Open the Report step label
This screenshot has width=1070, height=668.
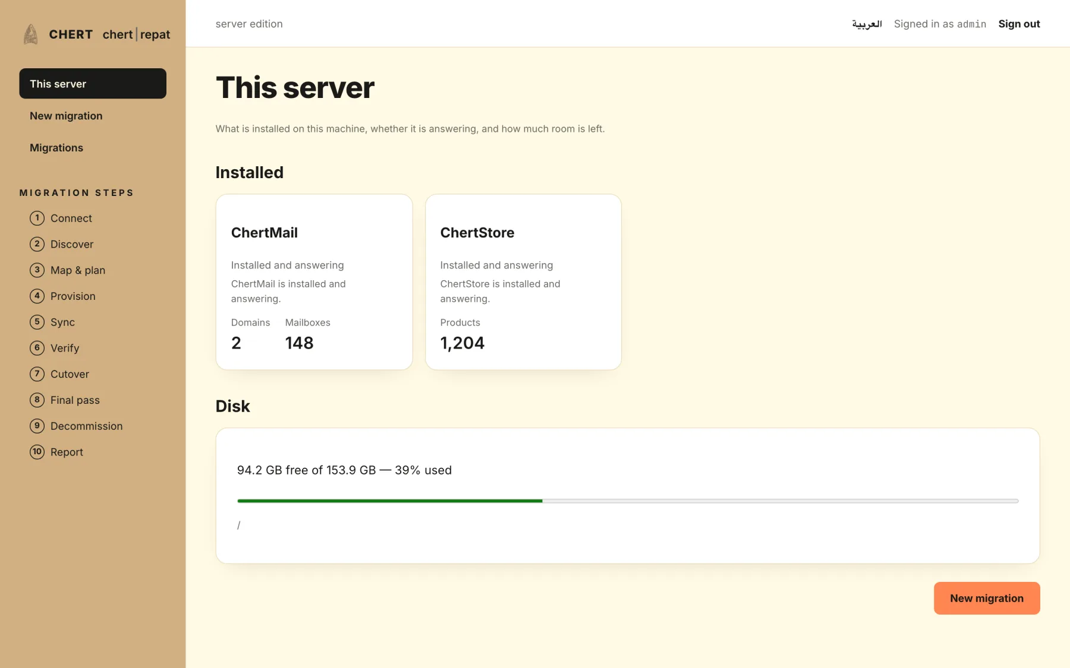tap(67, 452)
